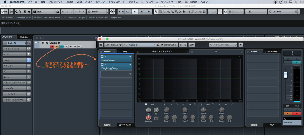The height and width of the screenshot is (135, 304).
Task: Toggle PRE section bypass
Action: pyautogui.click(x=146, y=104)
